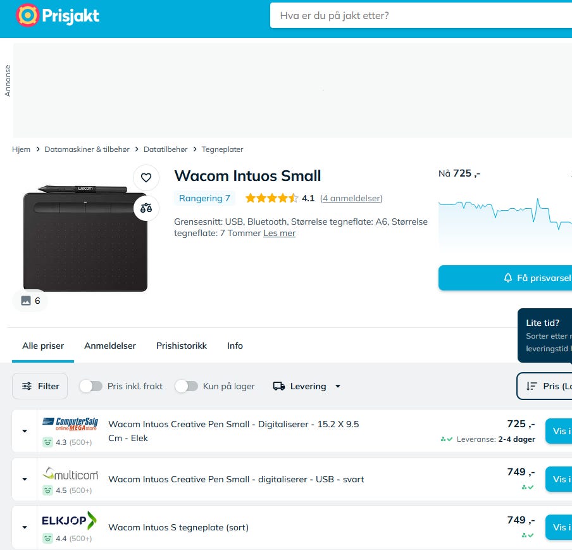
Task: Click the Multicom store logo
Action: pos(70,473)
